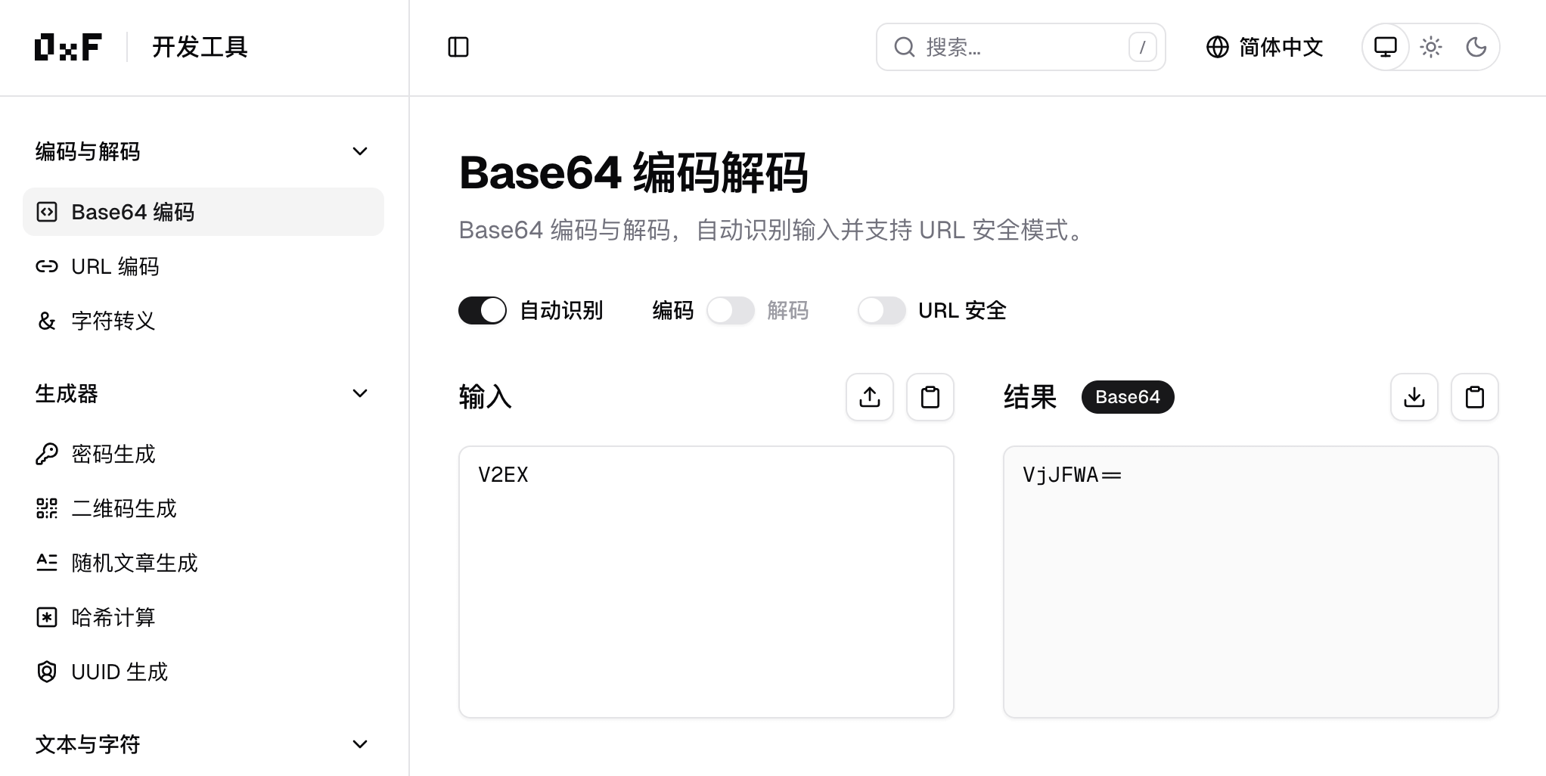Open the 哈希计算 tool link
The image size is (1546, 776).
pos(113,617)
